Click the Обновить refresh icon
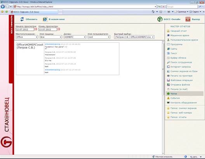Image resolution: width=205 pixels, height=159 pixels. (x=22, y=19)
